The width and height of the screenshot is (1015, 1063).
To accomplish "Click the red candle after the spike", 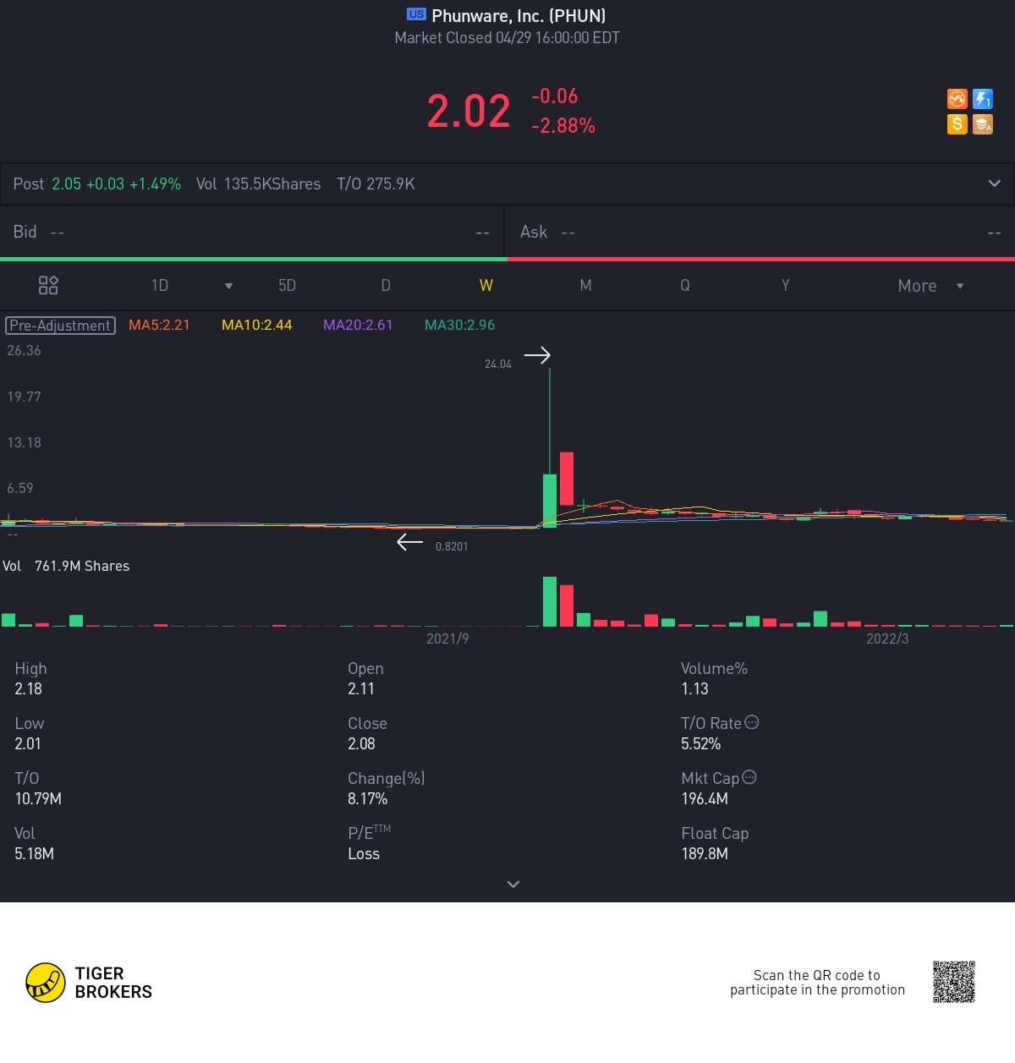I will click(x=567, y=479).
